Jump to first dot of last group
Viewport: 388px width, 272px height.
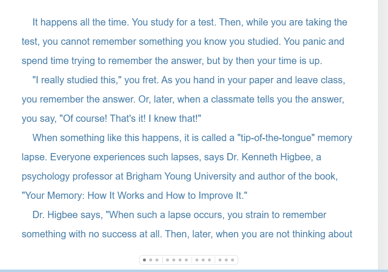click(x=220, y=260)
